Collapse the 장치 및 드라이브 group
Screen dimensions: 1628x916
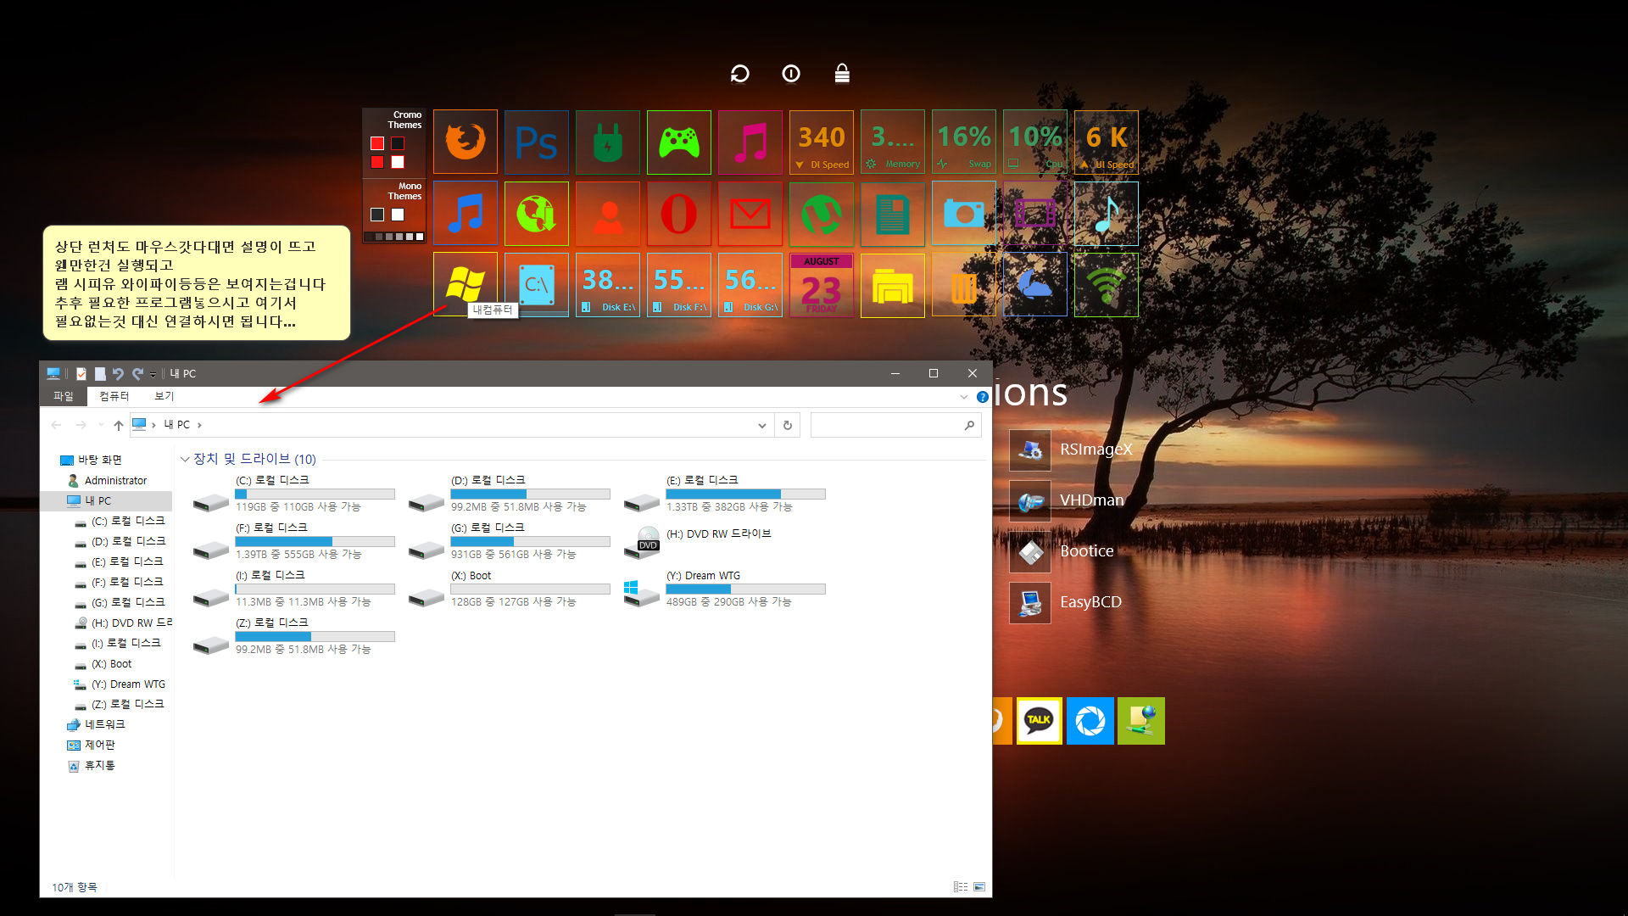click(x=185, y=459)
